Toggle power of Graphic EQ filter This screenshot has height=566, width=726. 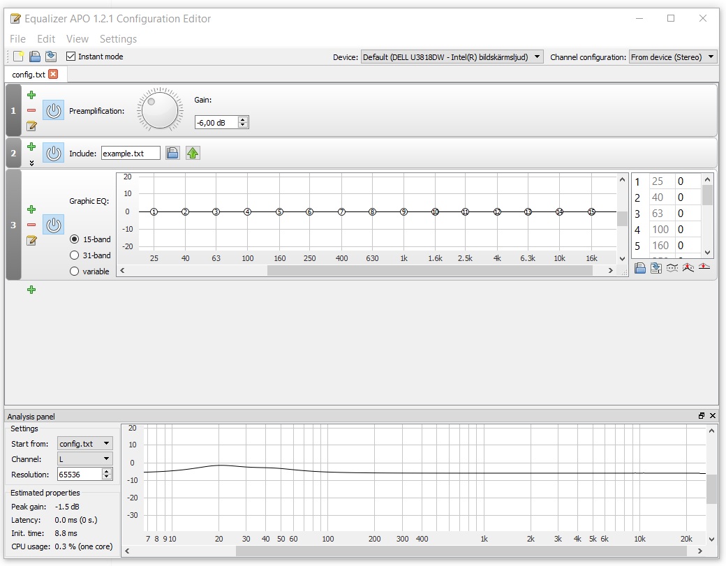coord(53,225)
